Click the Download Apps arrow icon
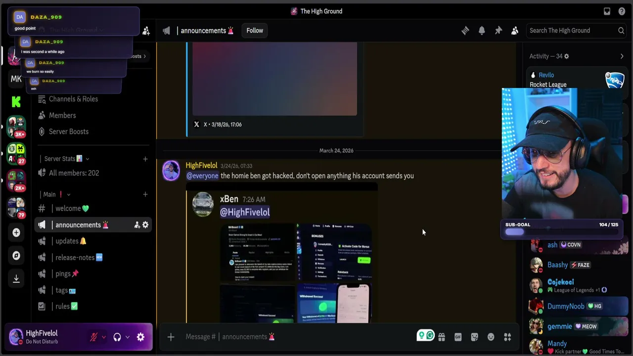 pos(16,279)
